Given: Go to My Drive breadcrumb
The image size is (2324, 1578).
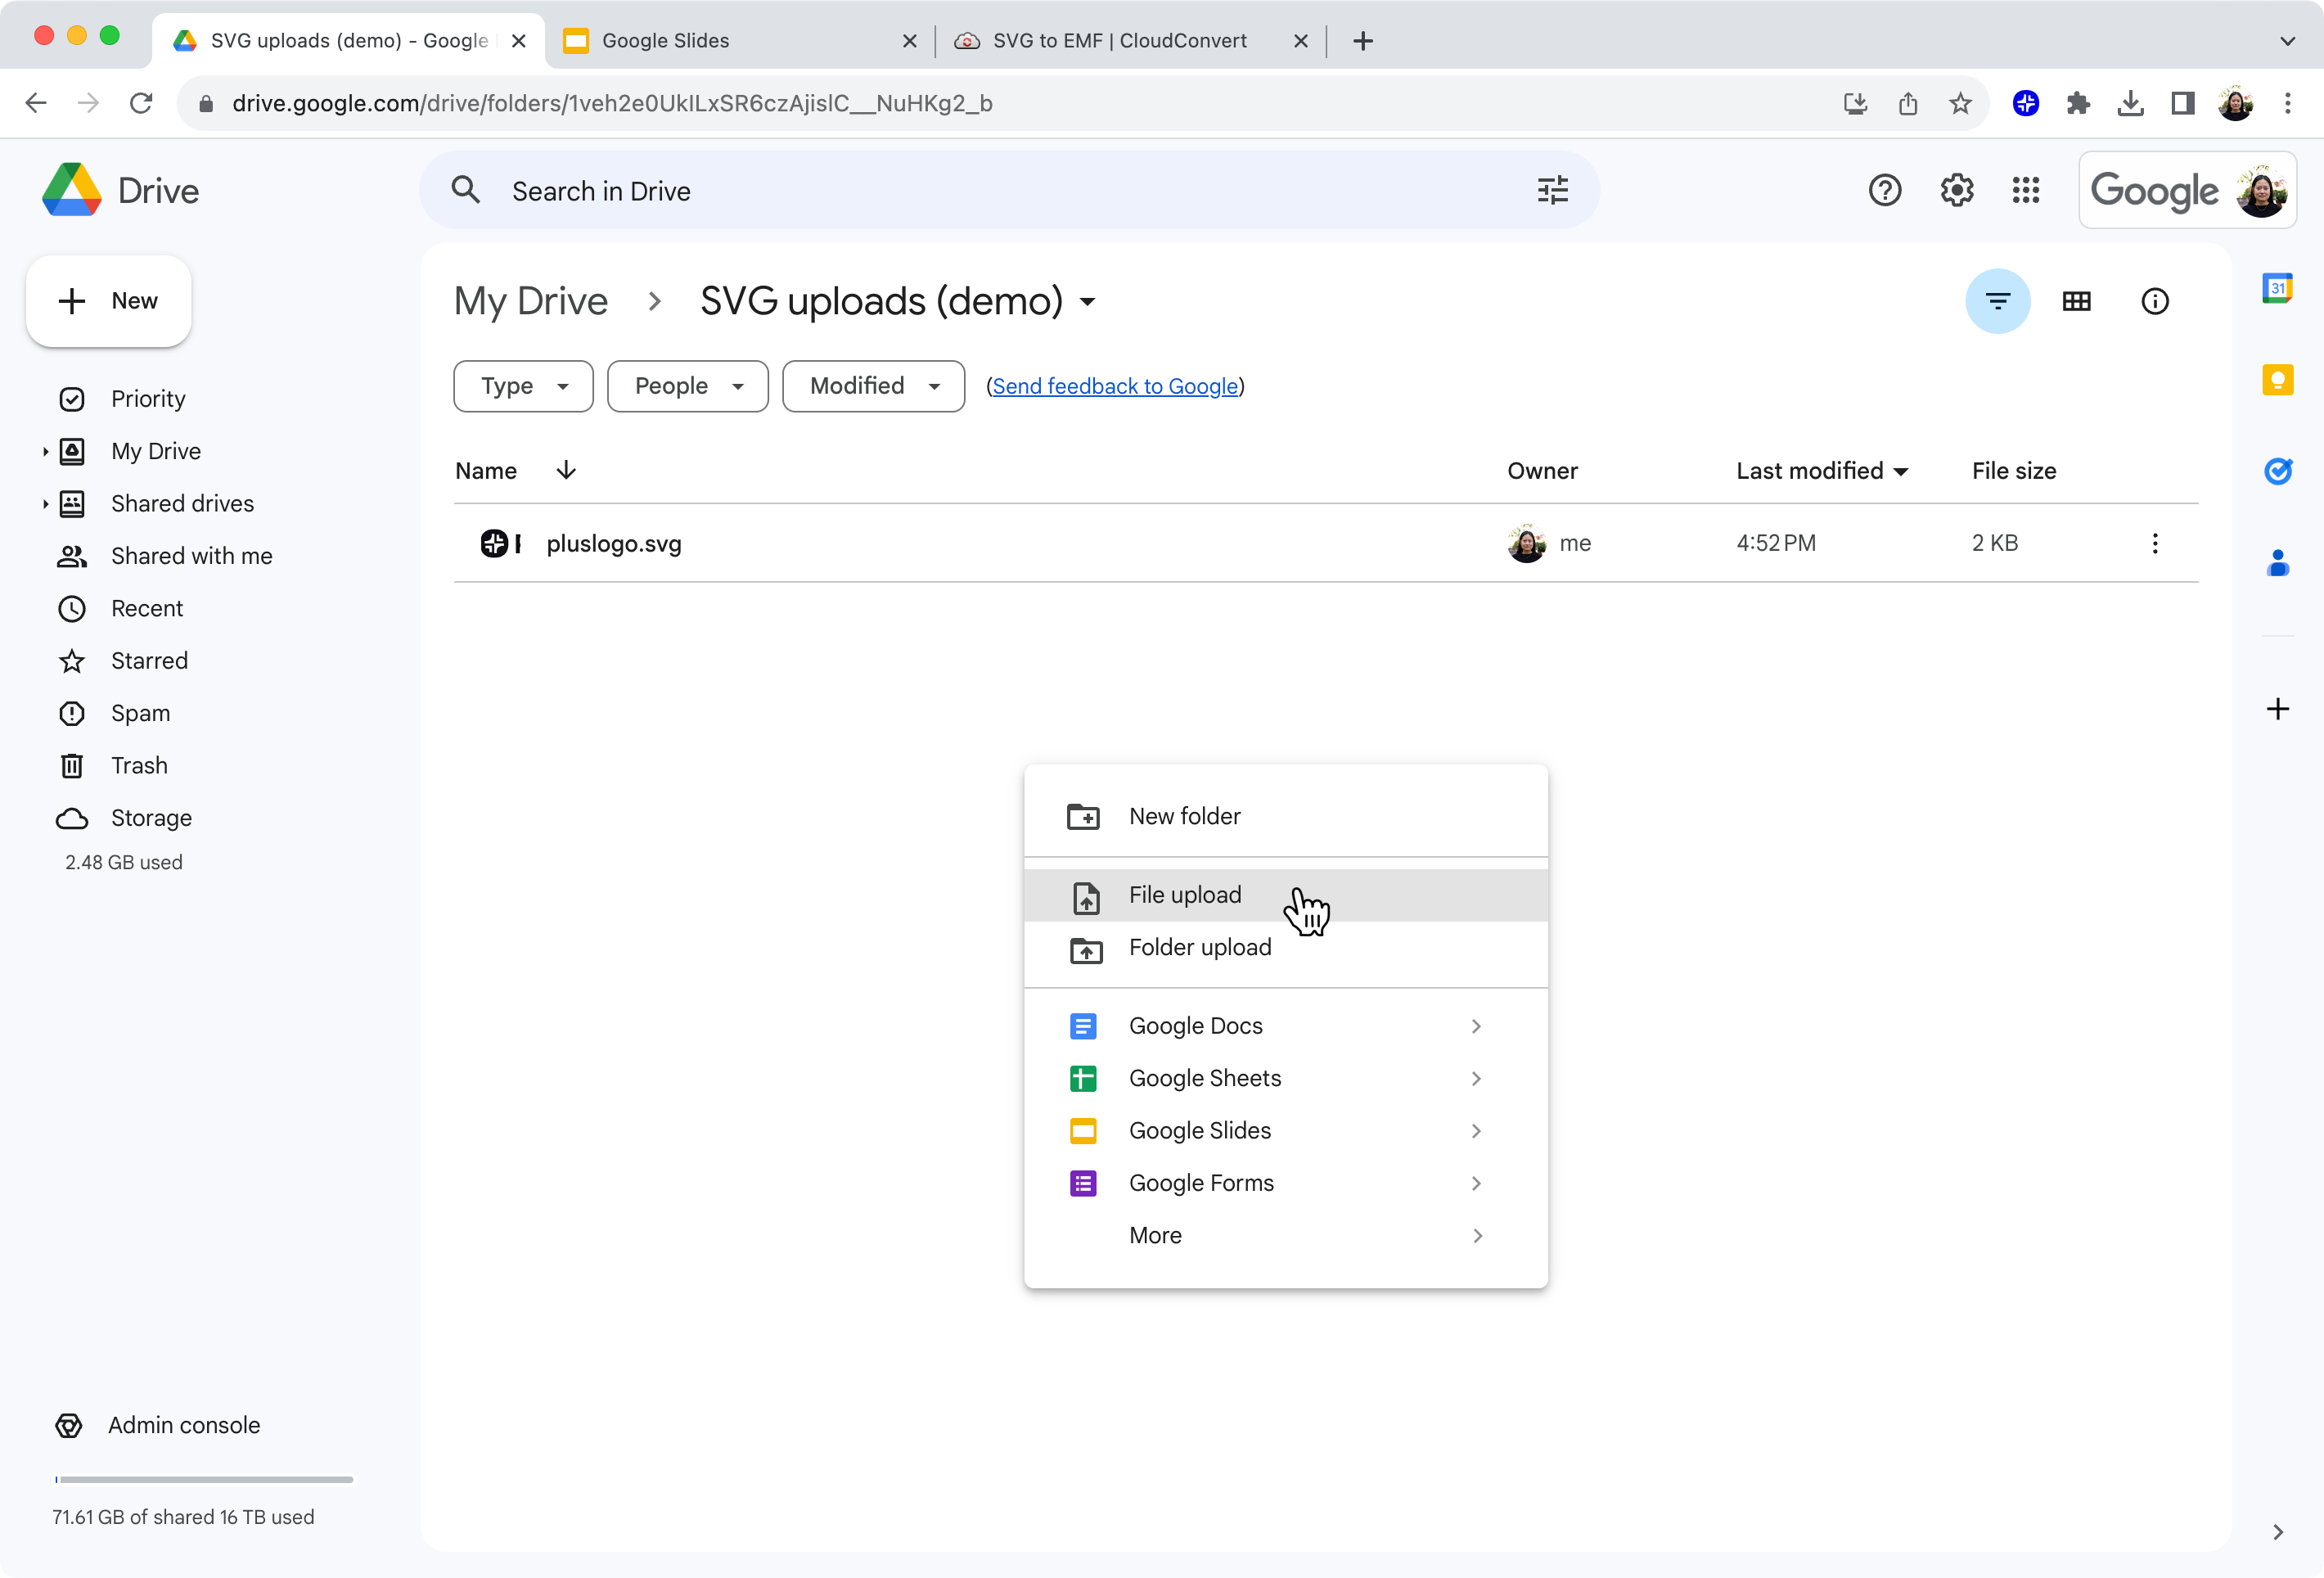Looking at the screenshot, I should [x=531, y=301].
